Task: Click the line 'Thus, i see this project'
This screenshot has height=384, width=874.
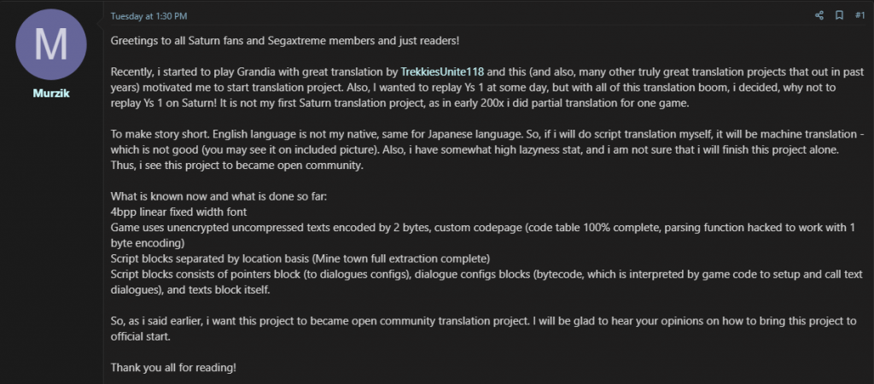Action: coord(237,166)
